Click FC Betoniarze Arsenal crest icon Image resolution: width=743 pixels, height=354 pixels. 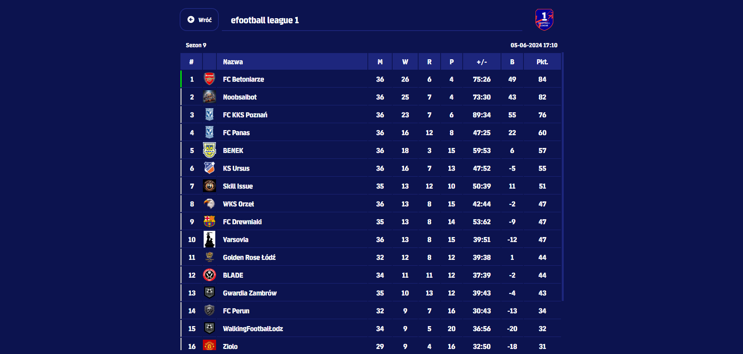click(209, 79)
